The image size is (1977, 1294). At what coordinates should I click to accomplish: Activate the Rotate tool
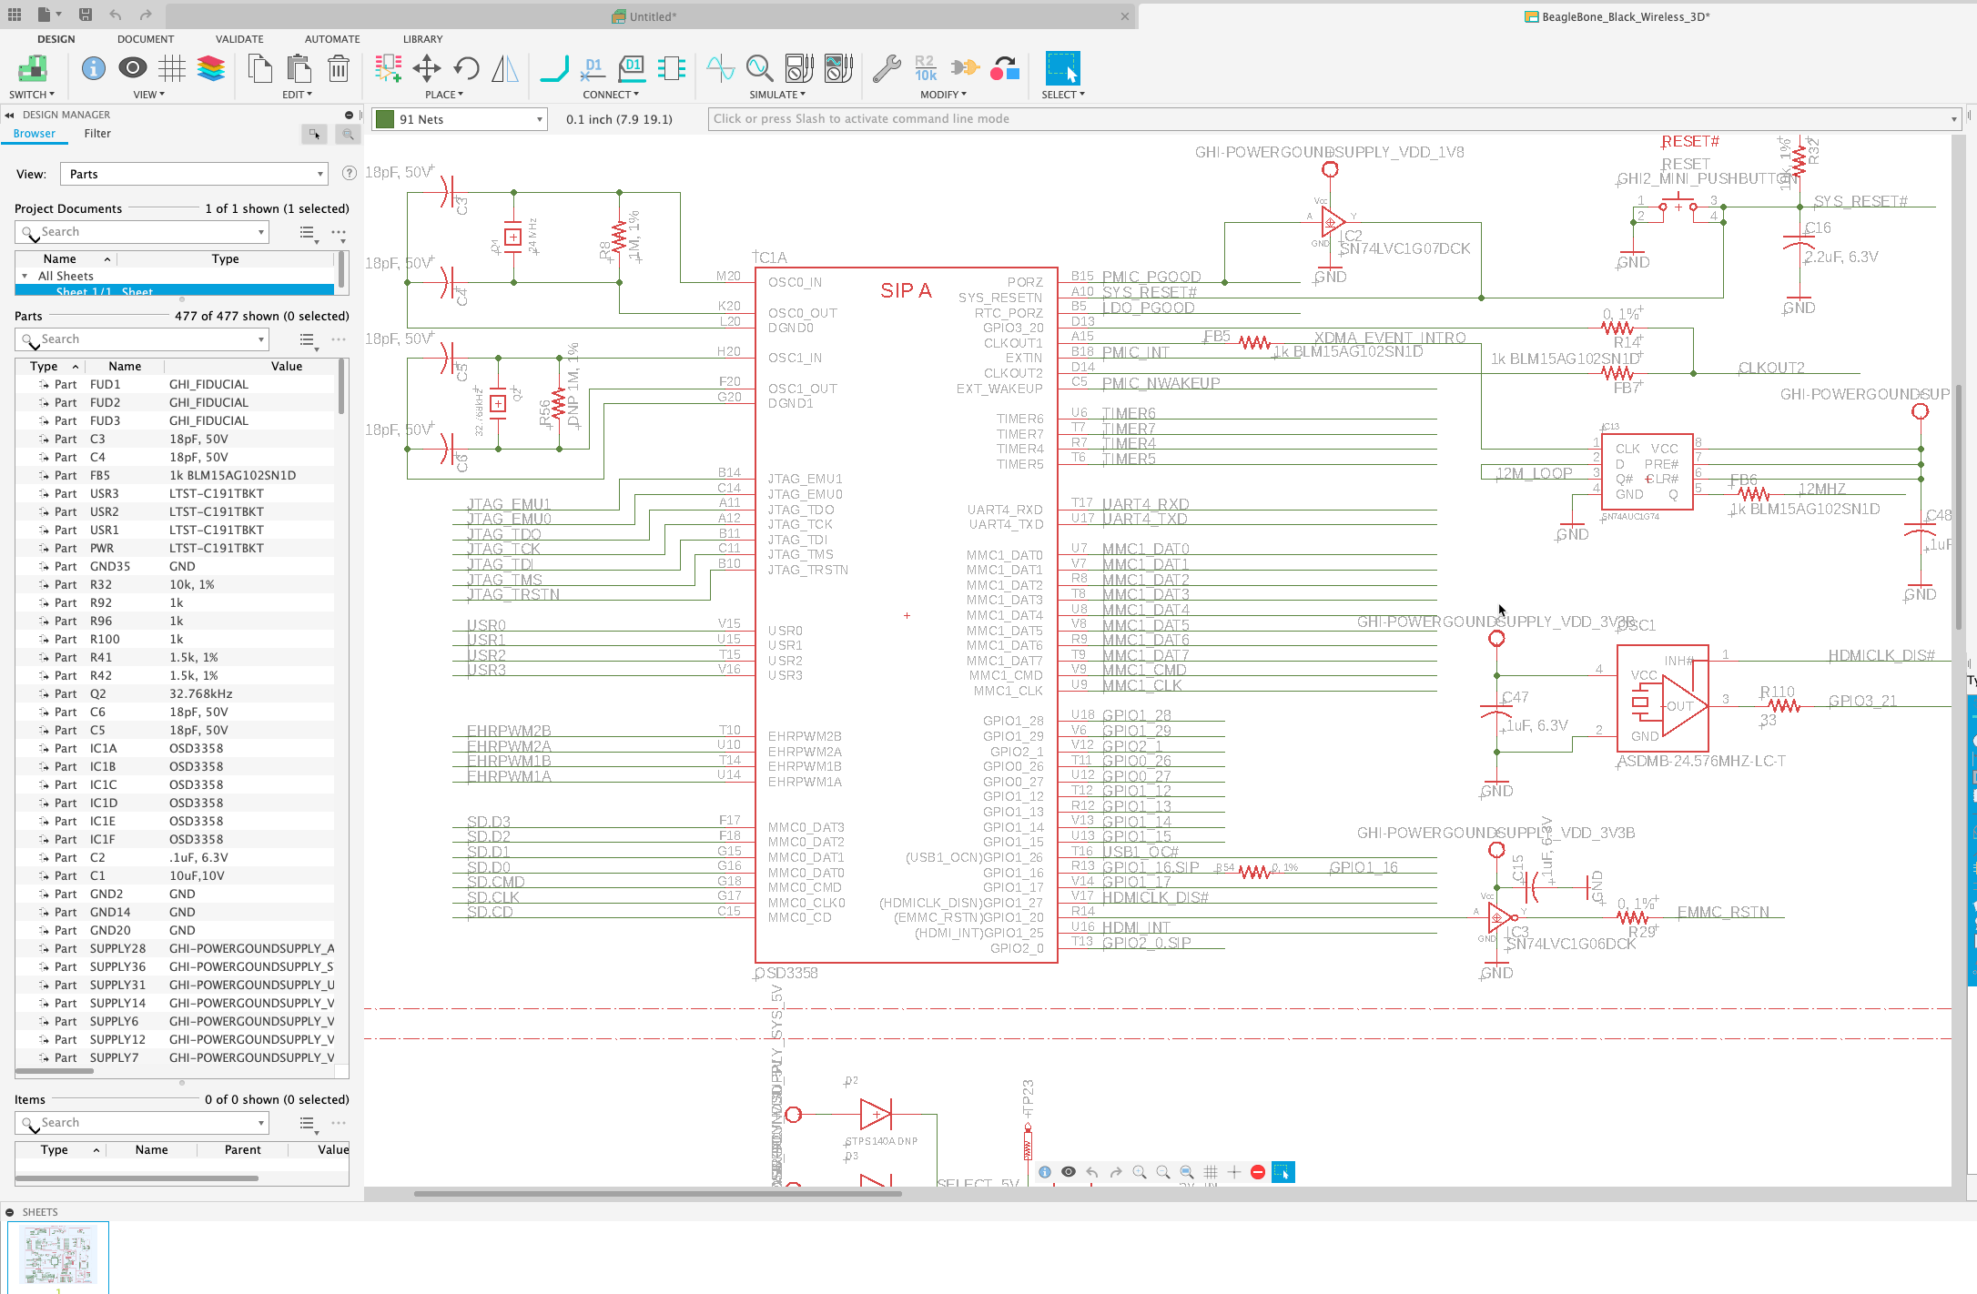pos(466,68)
